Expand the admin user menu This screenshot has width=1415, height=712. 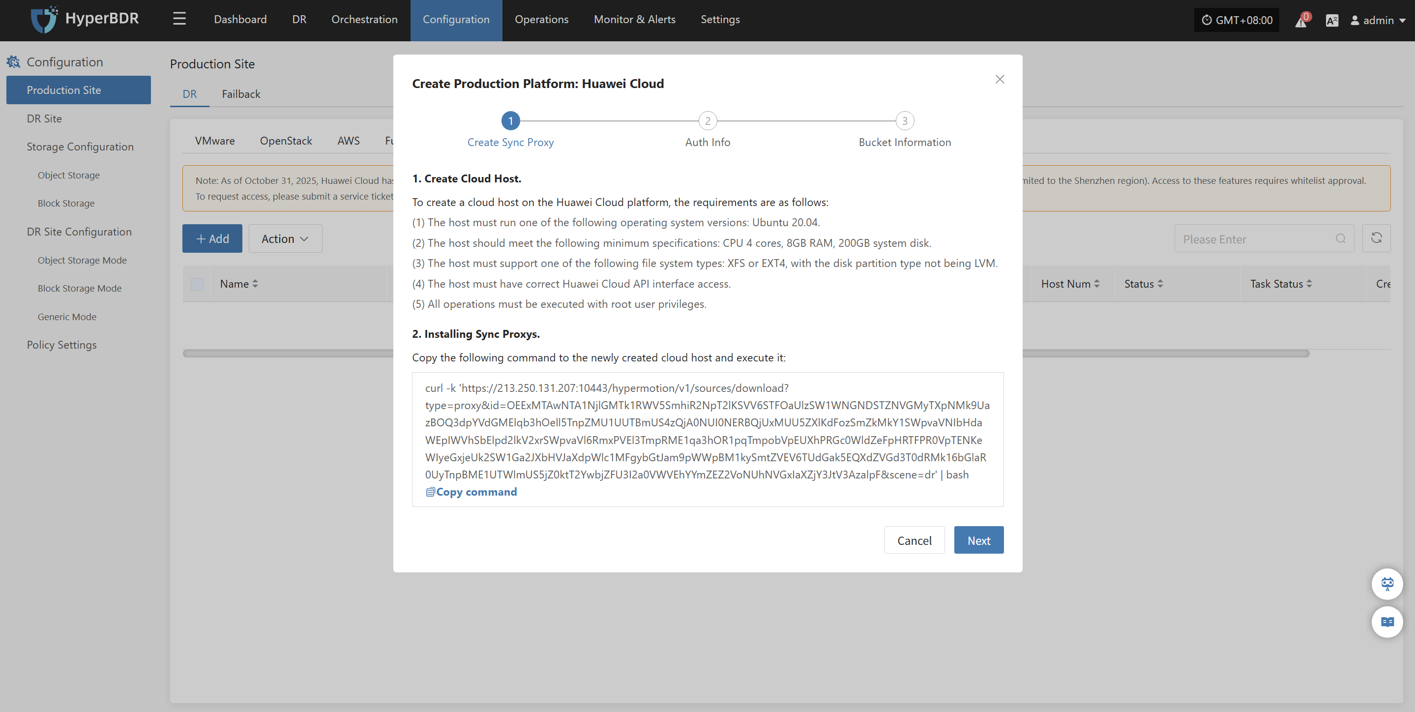(x=1378, y=20)
